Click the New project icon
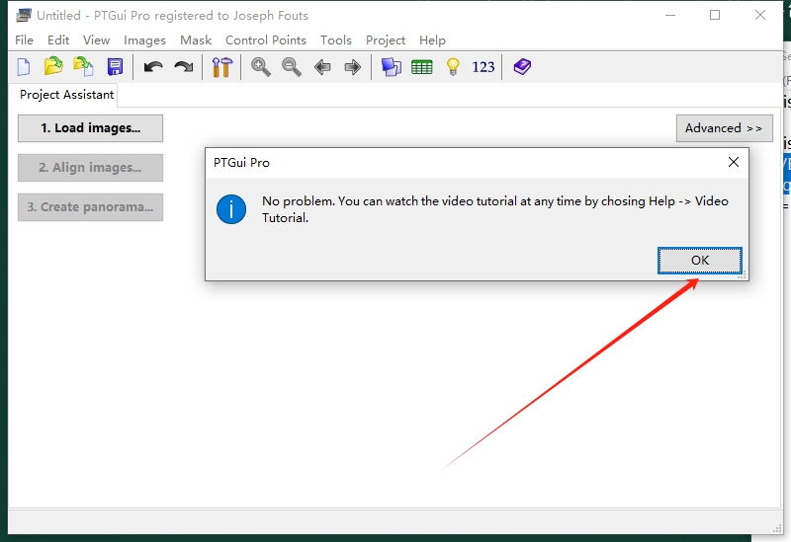Screen dimensions: 791x542 [24, 66]
